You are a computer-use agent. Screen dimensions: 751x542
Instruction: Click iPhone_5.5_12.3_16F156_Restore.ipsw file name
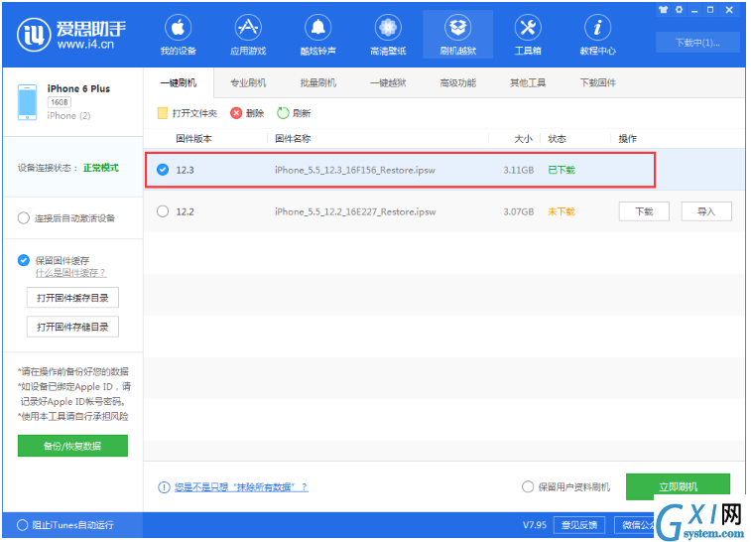click(355, 170)
